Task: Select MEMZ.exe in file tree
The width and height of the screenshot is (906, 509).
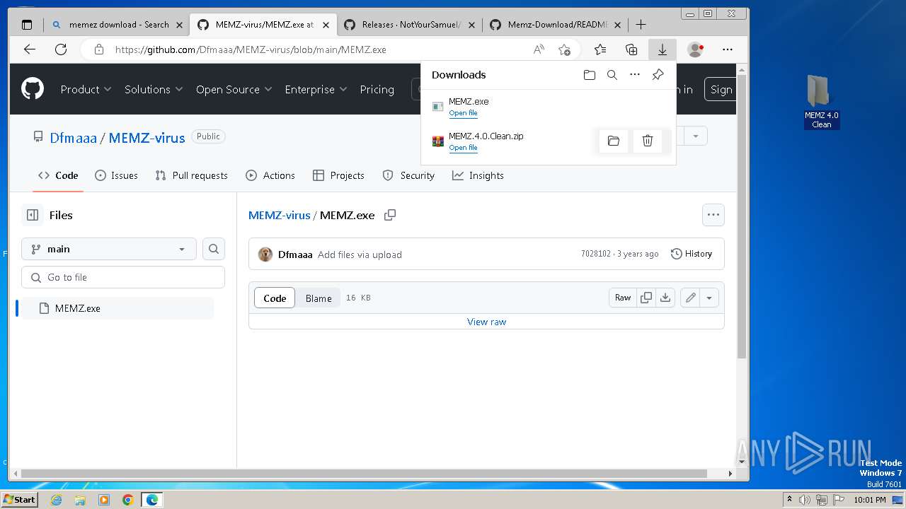Action: [117, 308]
